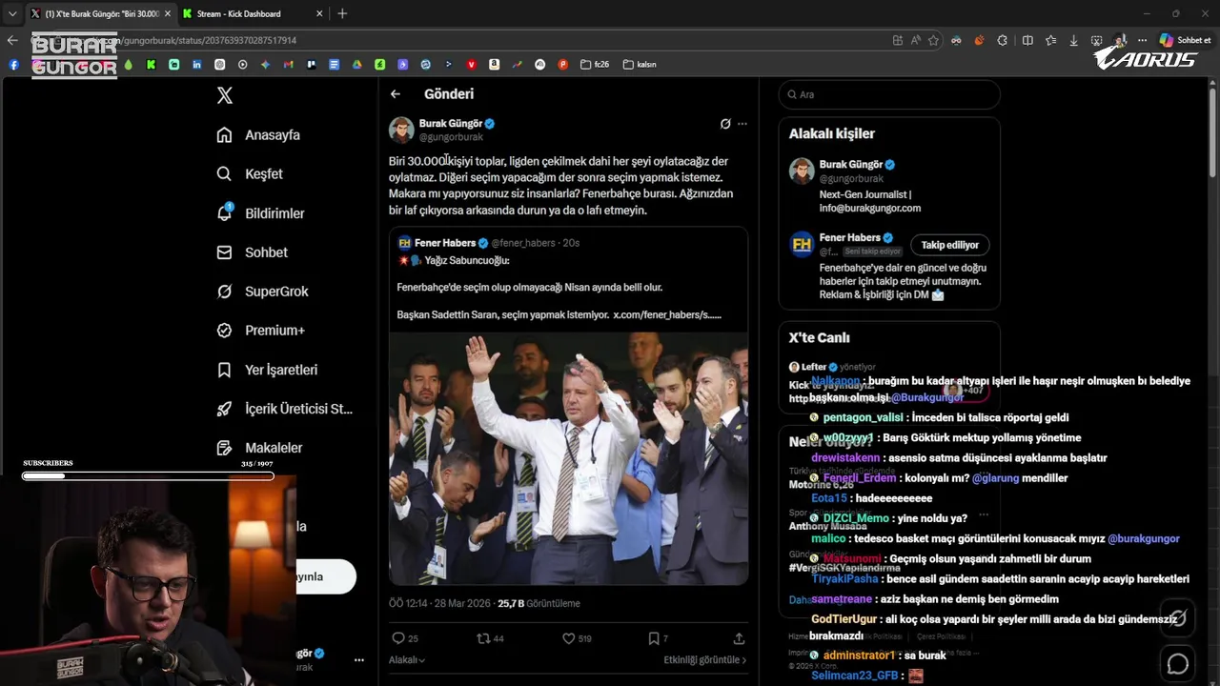This screenshot has height=686, width=1220.
Task: Open Keşfet in the X sidebar
Action: [x=250, y=174]
